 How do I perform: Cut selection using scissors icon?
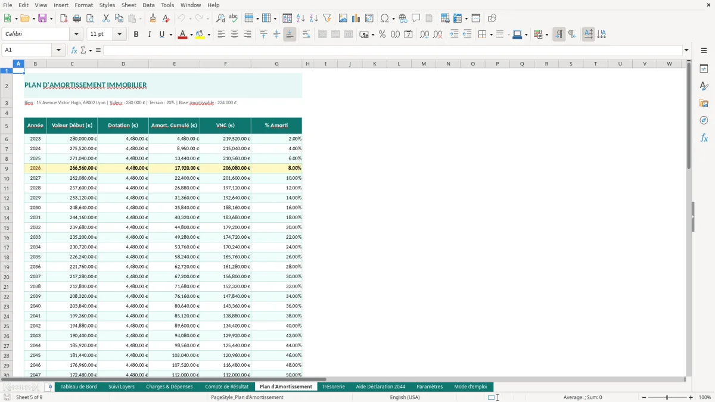click(105, 18)
